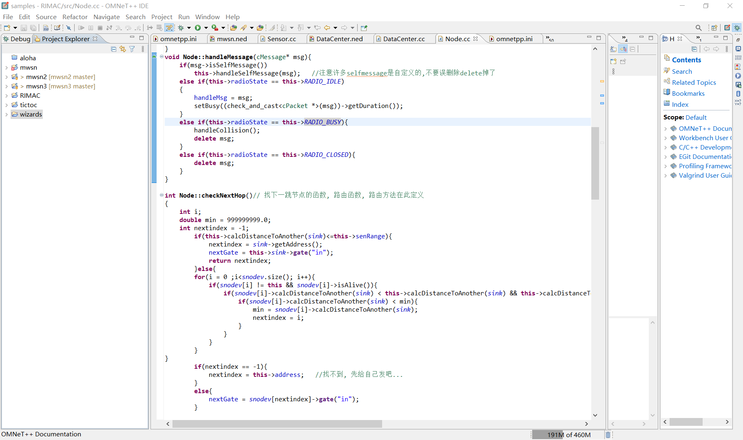
Task: Click the Save toolbar icon
Action: (24, 28)
